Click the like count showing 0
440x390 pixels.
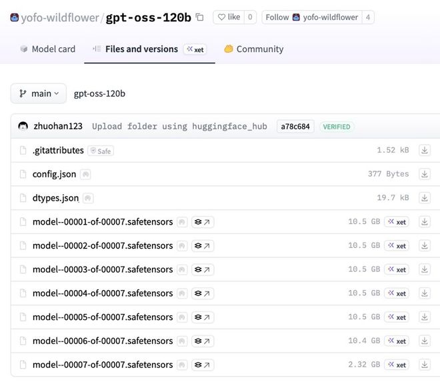point(250,17)
